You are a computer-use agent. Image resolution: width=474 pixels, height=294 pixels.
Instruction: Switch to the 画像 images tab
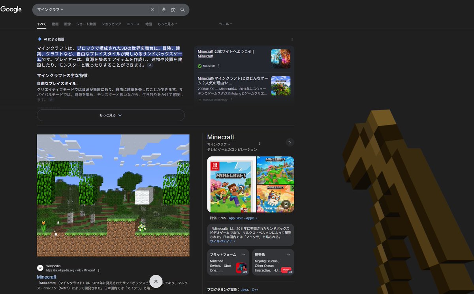tap(68, 24)
